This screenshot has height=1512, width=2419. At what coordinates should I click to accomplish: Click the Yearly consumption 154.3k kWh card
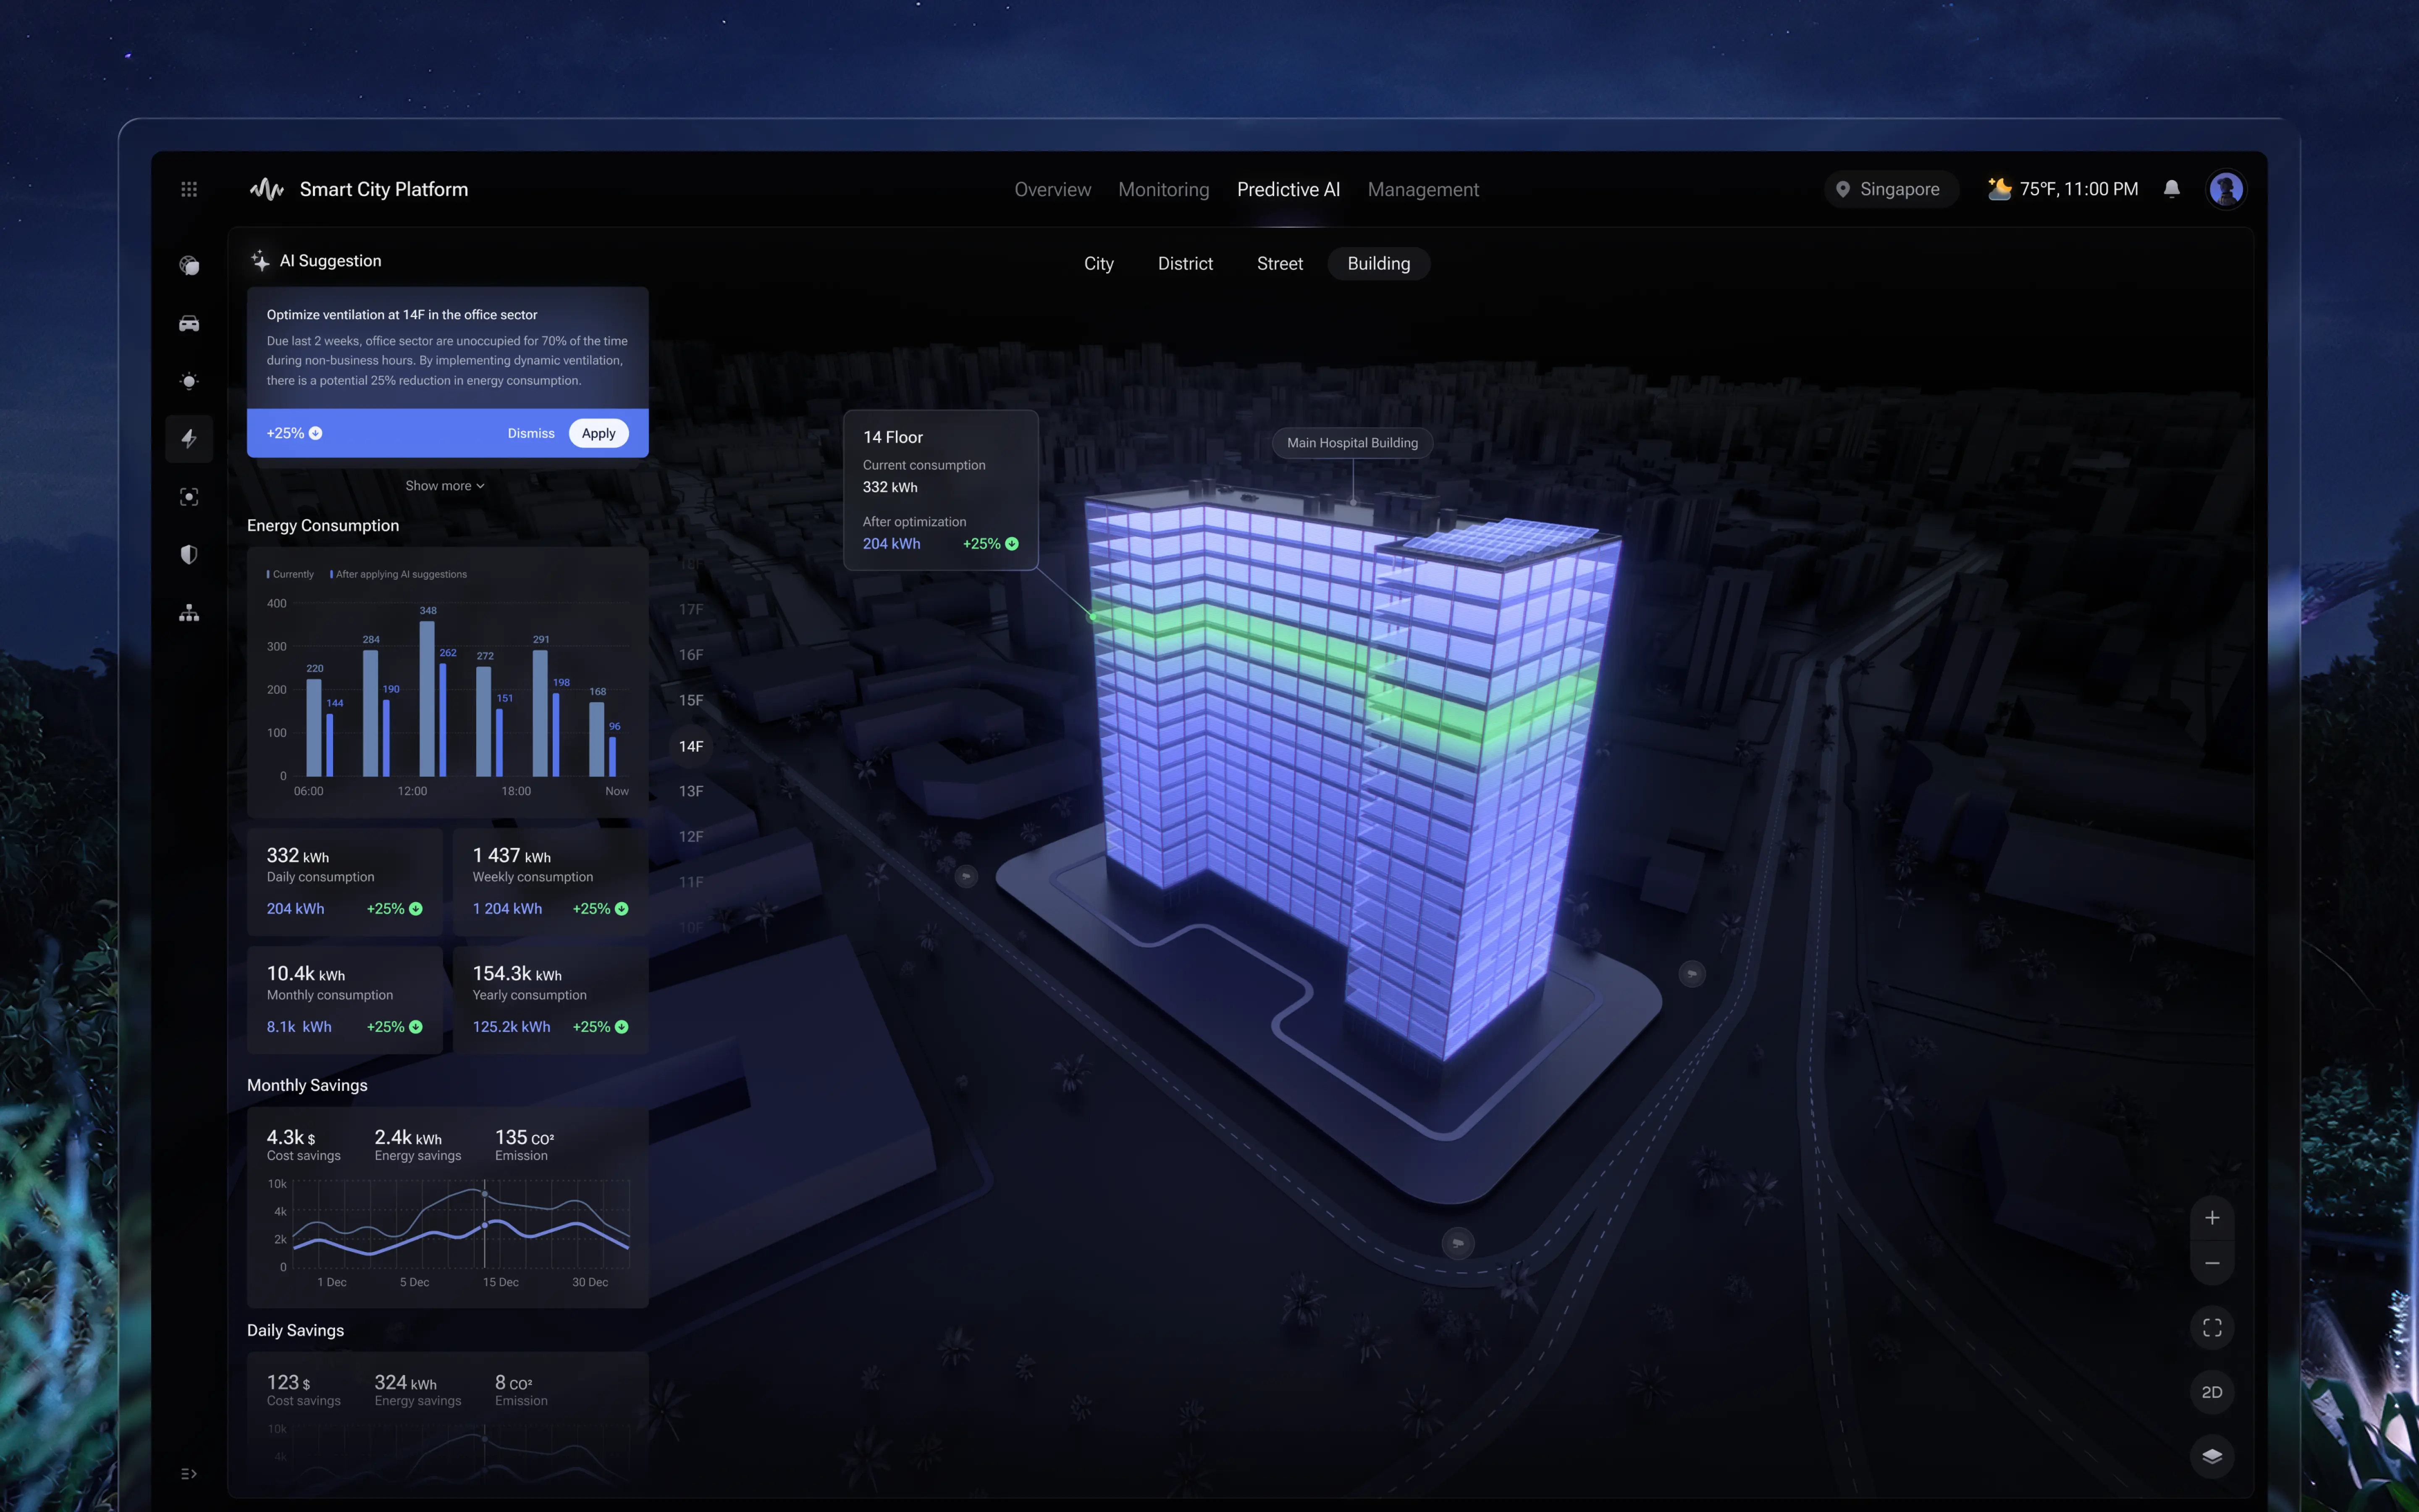pyautogui.click(x=551, y=999)
